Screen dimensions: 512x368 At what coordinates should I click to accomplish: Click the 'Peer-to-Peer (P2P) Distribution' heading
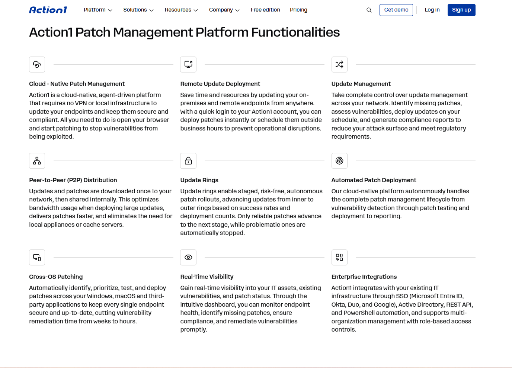click(x=73, y=180)
